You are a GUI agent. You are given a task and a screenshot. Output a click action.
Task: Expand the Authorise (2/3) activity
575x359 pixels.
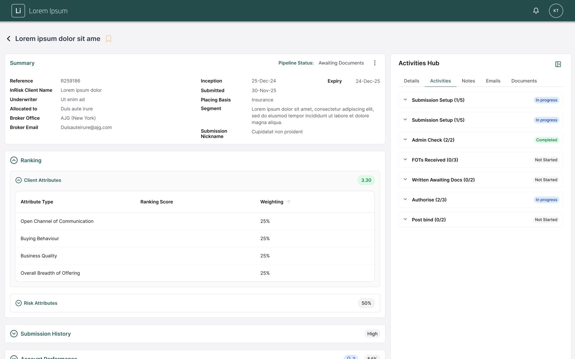(405, 199)
